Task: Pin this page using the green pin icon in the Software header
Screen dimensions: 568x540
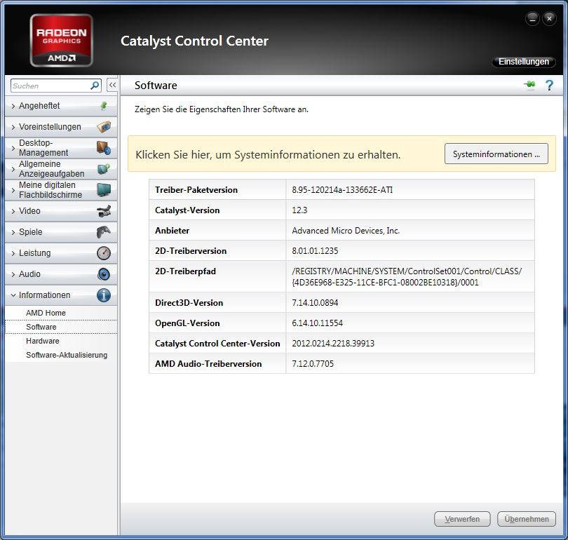Action: point(529,85)
